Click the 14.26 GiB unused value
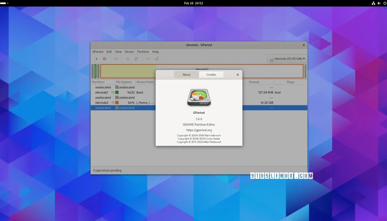Screen dimensions: 387x221 coord(267,103)
